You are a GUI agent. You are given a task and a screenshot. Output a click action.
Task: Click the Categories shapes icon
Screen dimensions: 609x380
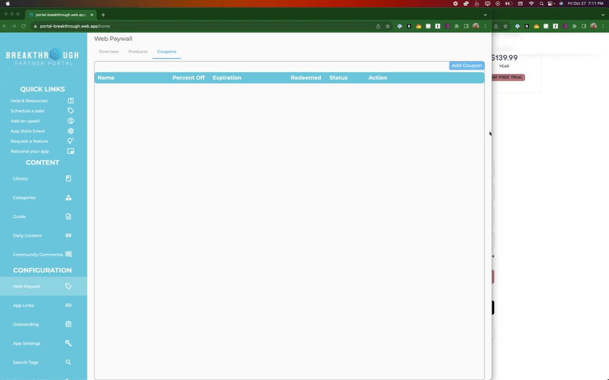68,197
